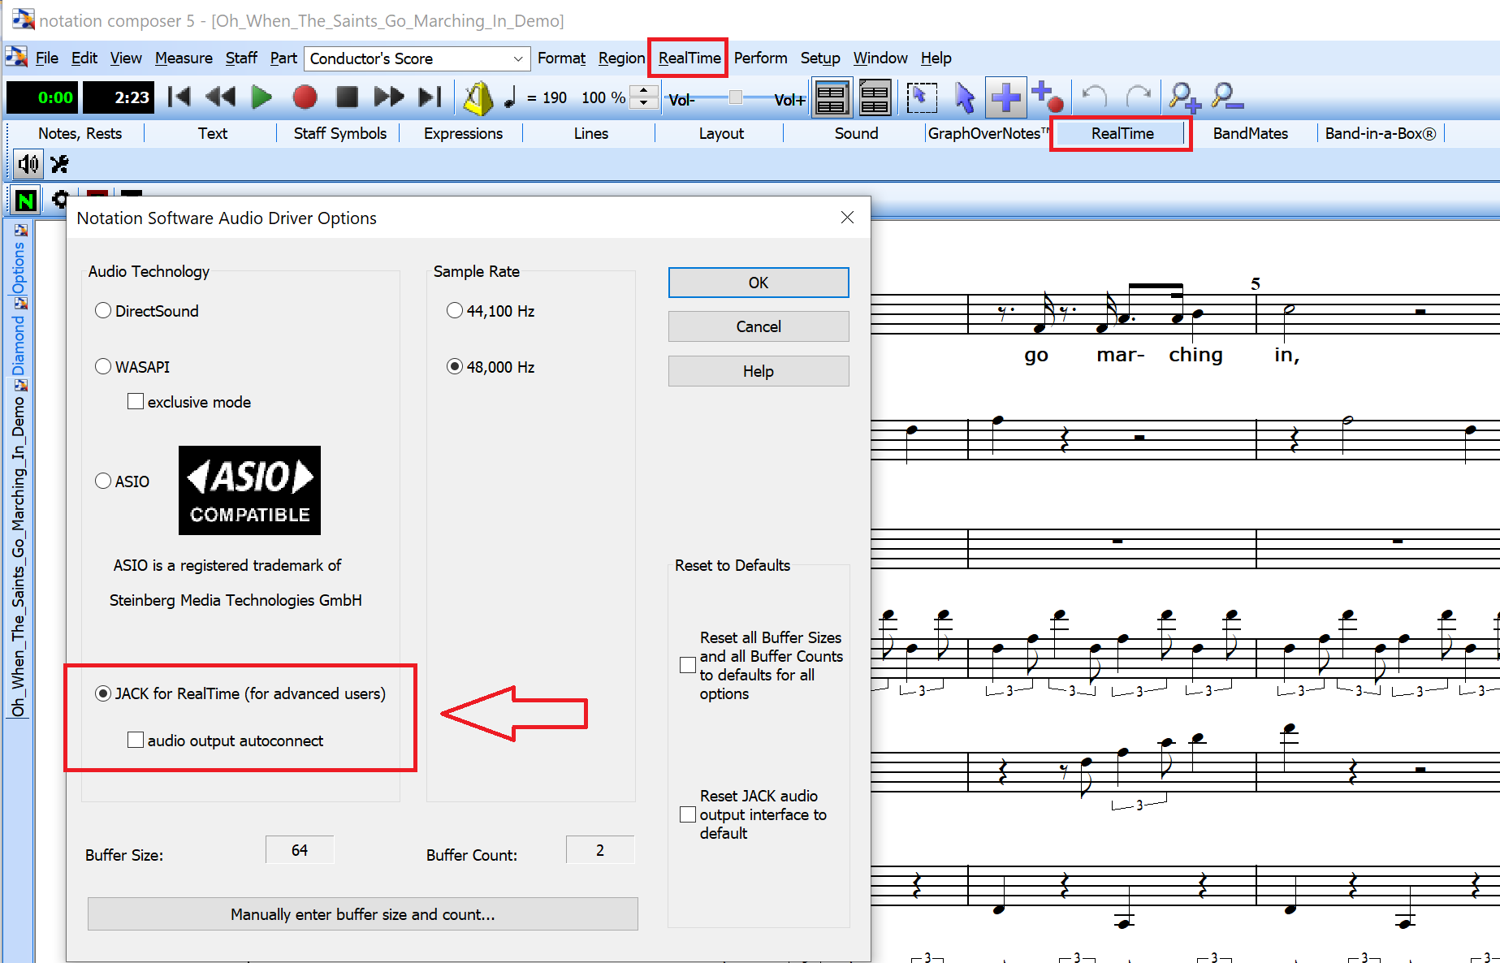Open the Perform menu
This screenshot has height=963, width=1500.
[760, 58]
